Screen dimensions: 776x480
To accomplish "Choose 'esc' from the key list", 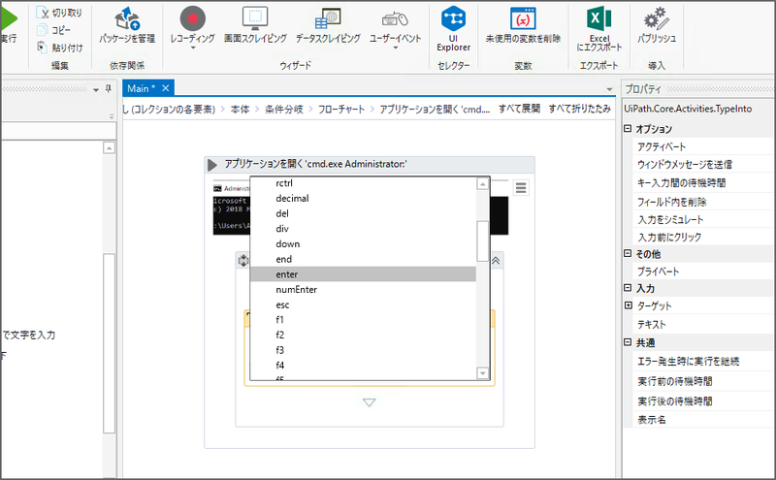I will (363, 304).
